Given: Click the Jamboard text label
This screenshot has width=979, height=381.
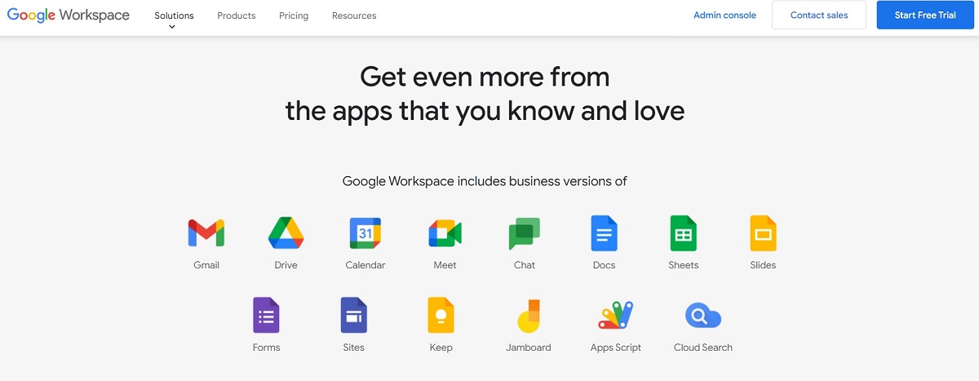Looking at the screenshot, I should [x=529, y=348].
